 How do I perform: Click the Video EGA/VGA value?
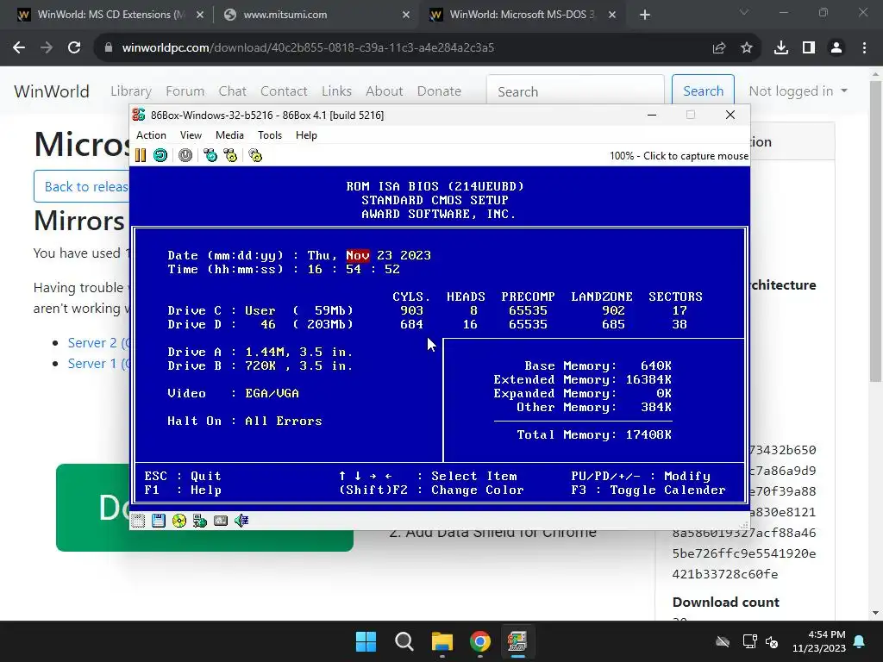(x=272, y=393)
